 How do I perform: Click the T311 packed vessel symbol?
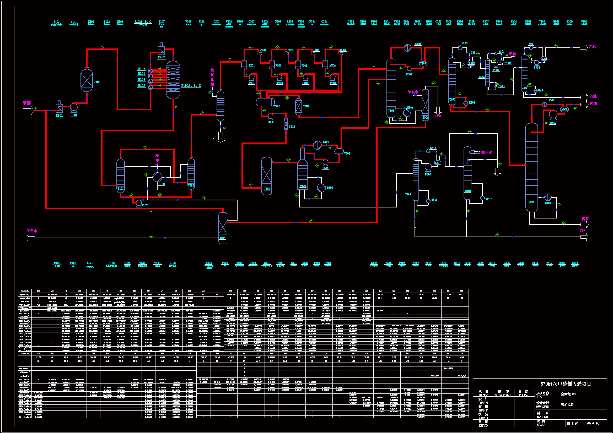coord(223,228)
